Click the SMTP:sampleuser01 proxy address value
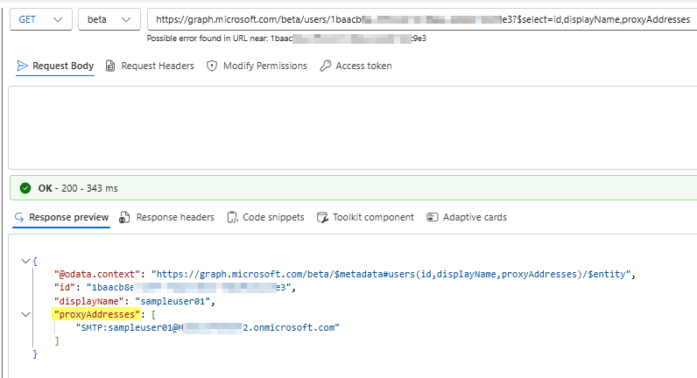This screenshot has width=697, height=378. 208,327
